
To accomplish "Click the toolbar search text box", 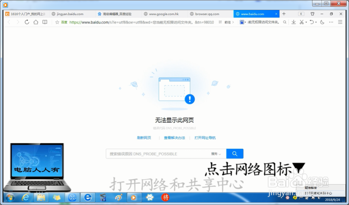I will pos(264,22).
